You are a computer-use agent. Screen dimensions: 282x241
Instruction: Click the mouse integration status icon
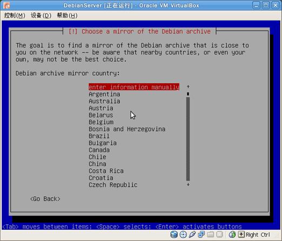point(232,235)
